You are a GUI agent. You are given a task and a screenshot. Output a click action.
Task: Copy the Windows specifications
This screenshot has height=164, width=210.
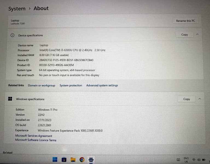coord(186,99)
